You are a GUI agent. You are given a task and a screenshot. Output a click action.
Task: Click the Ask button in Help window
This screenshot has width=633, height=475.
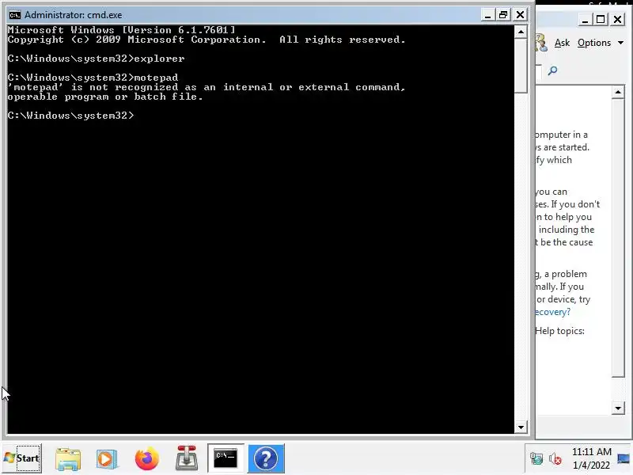(x=562, y=43)
